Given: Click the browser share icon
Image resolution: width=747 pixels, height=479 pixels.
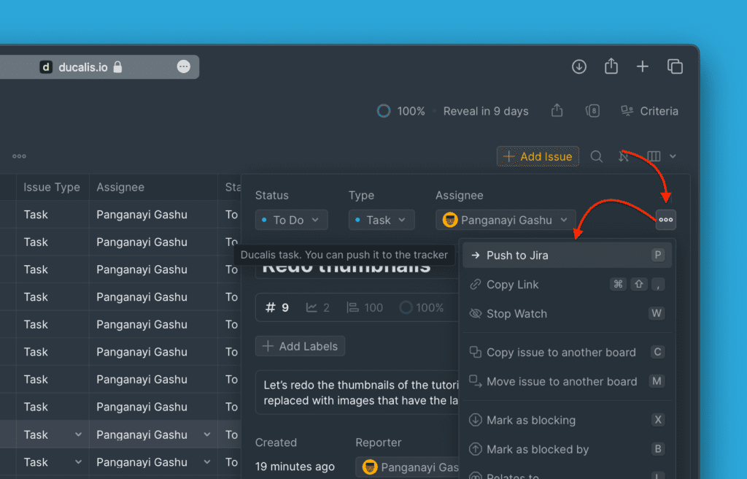Looking at the screenshot, I should 611,66.
